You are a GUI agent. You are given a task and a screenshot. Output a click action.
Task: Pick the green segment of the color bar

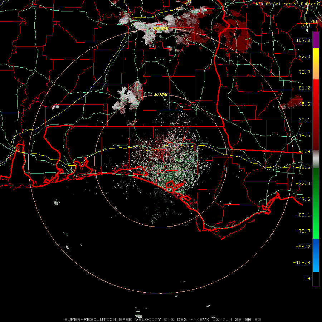click(316, 203)
